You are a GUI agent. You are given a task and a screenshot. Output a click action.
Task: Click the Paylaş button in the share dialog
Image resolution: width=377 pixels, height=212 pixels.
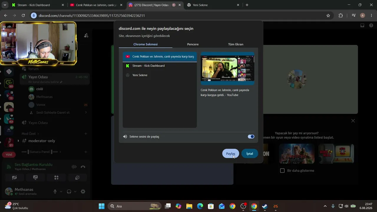click(231, 153)
